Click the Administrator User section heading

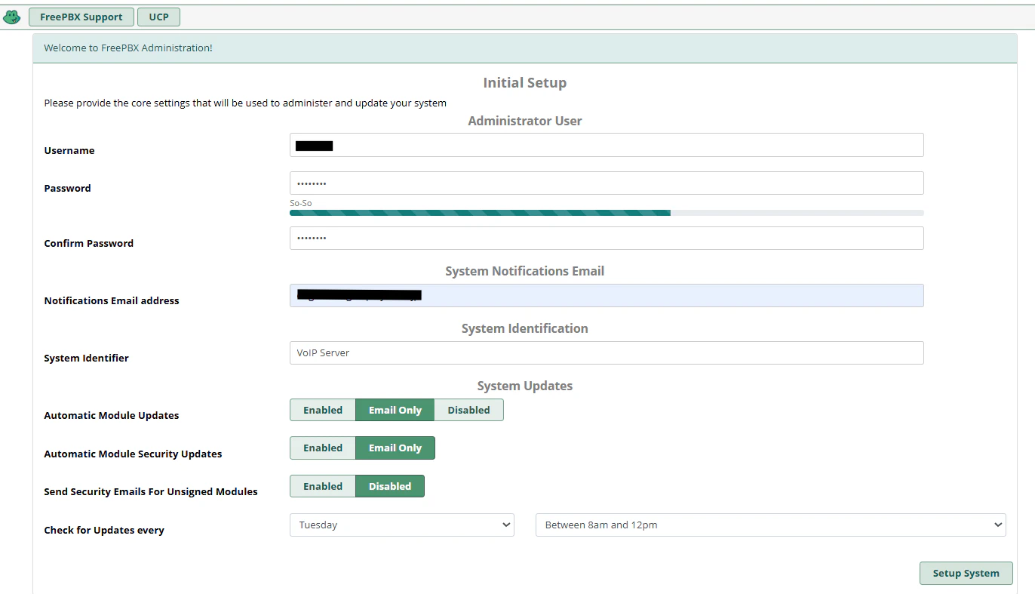(x=525, y=121)
